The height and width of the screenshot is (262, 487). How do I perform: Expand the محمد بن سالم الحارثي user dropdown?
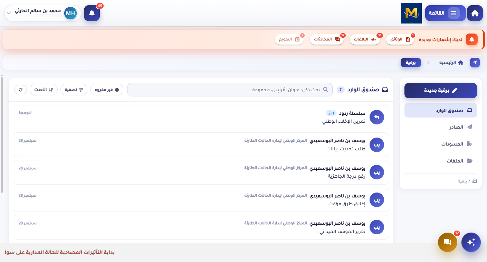42,13
